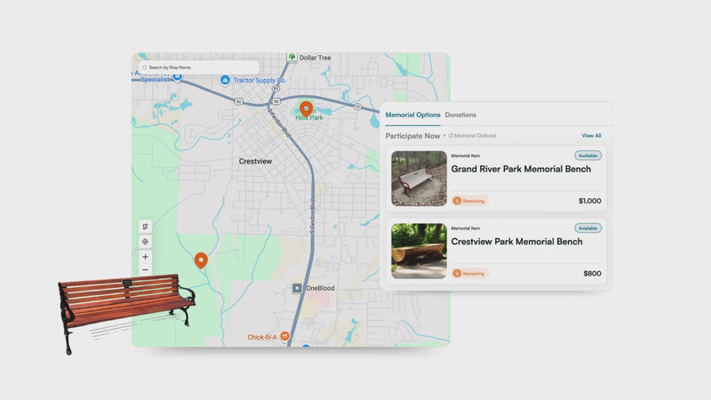Click the orange pin at Twin Hills Park
The height and width of the screenshot is (400, 711).
tap(306, 108)
